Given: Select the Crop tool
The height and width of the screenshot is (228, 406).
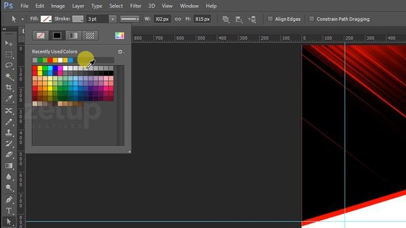Looking at the screenshot, I should [x=9, y=87].
